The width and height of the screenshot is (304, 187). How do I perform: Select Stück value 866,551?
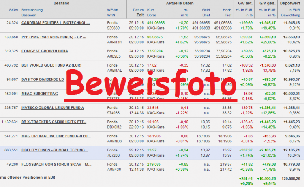pos(11,150)
